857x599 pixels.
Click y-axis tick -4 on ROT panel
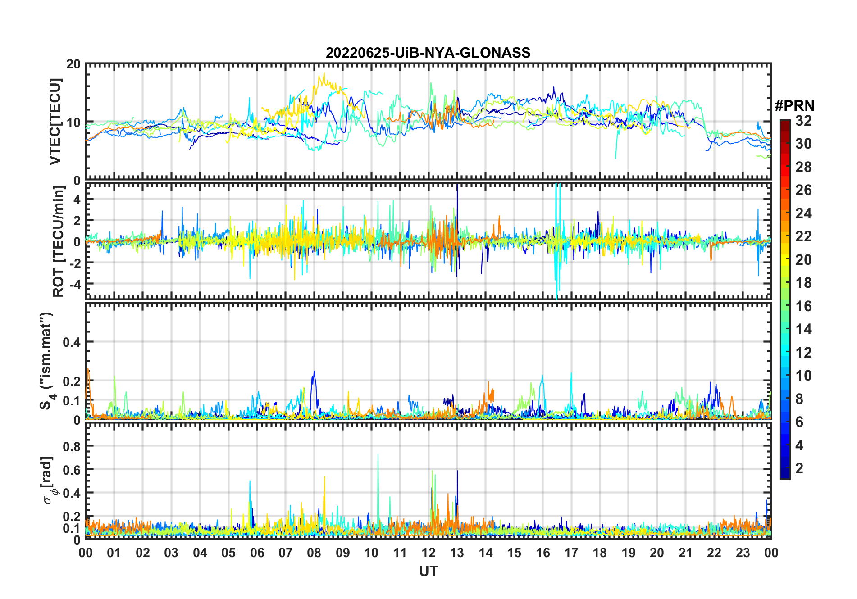pos(75,284)
